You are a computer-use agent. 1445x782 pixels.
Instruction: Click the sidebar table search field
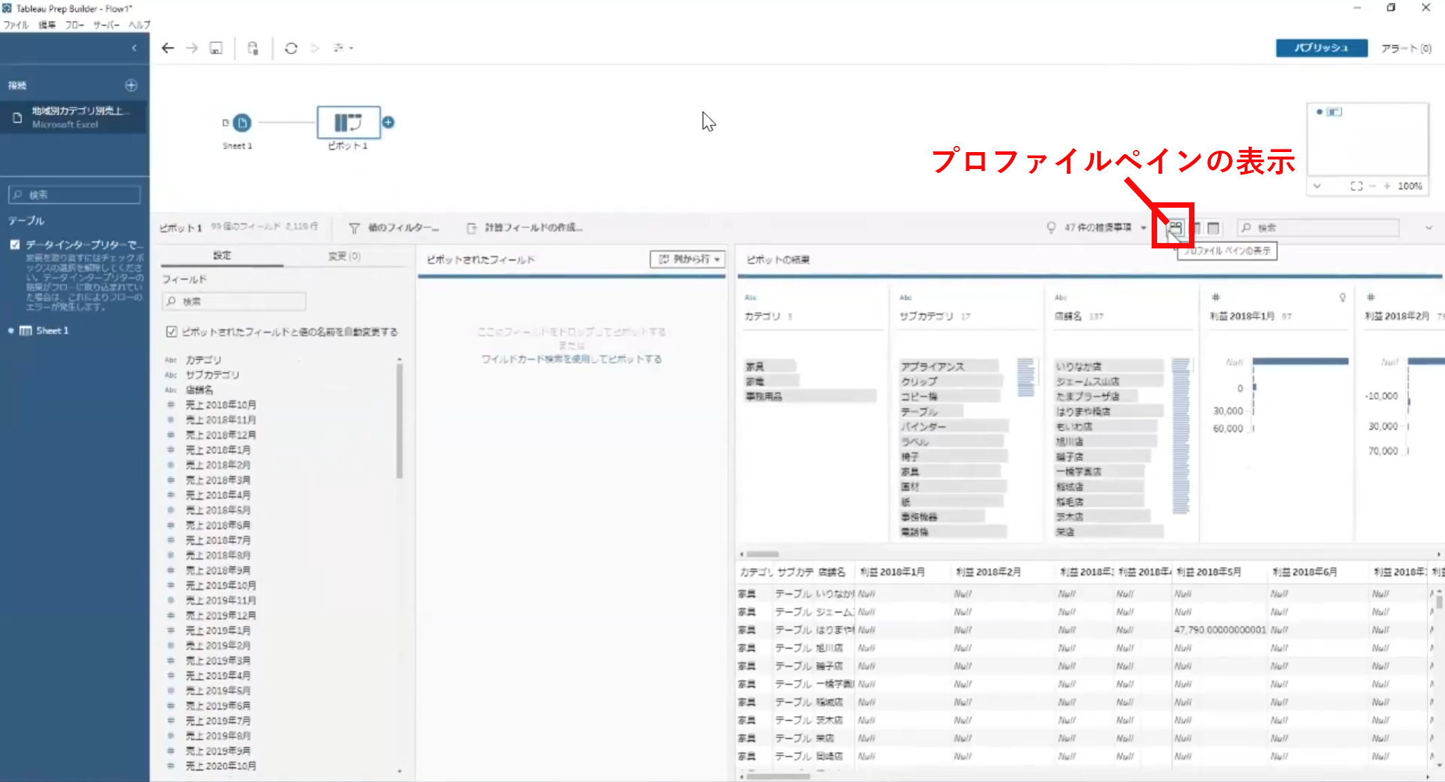coord(75,195)
